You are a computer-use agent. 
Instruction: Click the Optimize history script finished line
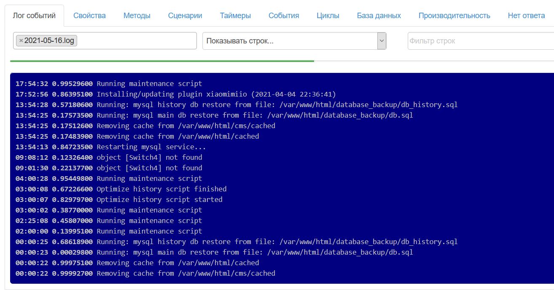click(161, 189)
